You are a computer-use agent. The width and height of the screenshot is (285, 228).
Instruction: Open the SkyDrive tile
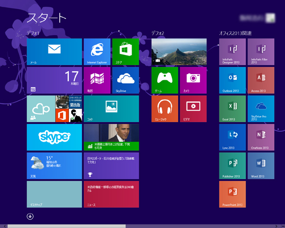[x=125, y=80]
